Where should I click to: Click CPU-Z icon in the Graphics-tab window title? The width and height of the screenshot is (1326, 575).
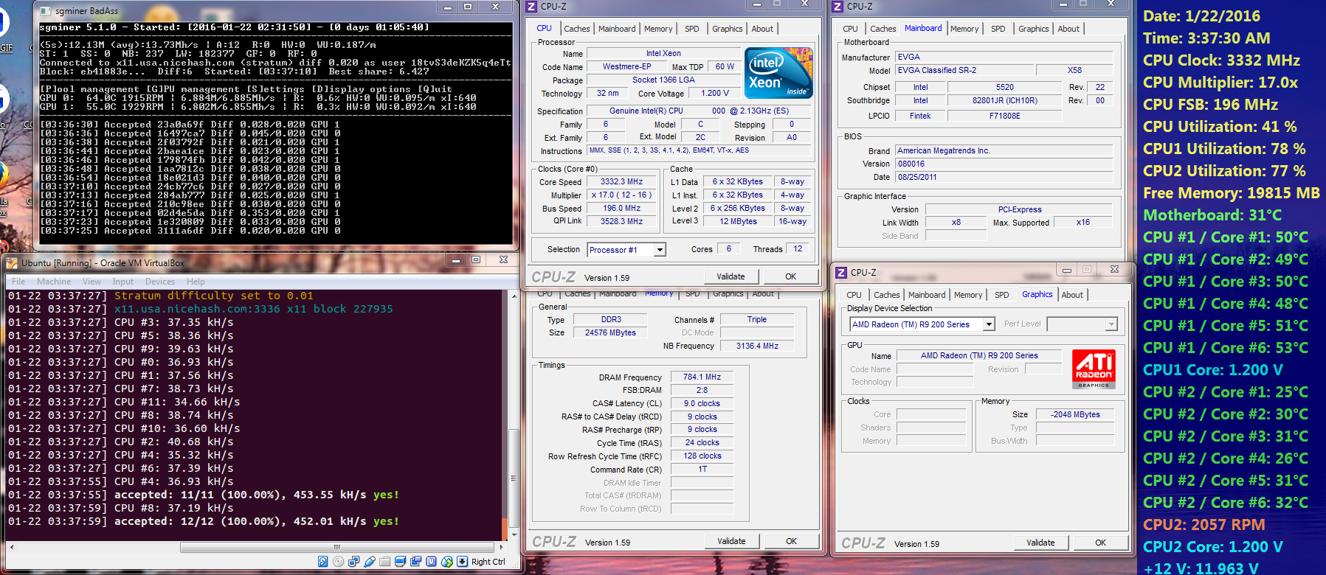pyautogui.click(x=841, y=272)
